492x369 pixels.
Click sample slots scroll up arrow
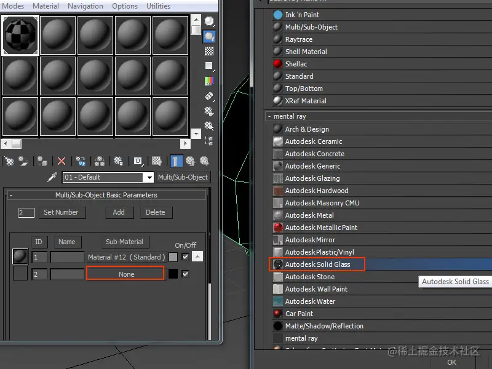point(196,20)
